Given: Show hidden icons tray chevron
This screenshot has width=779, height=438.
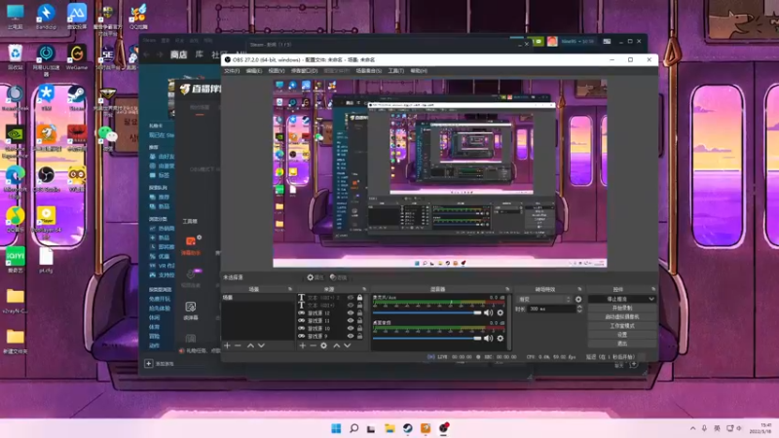Looking at the screenshot, I should pos(692,428).
